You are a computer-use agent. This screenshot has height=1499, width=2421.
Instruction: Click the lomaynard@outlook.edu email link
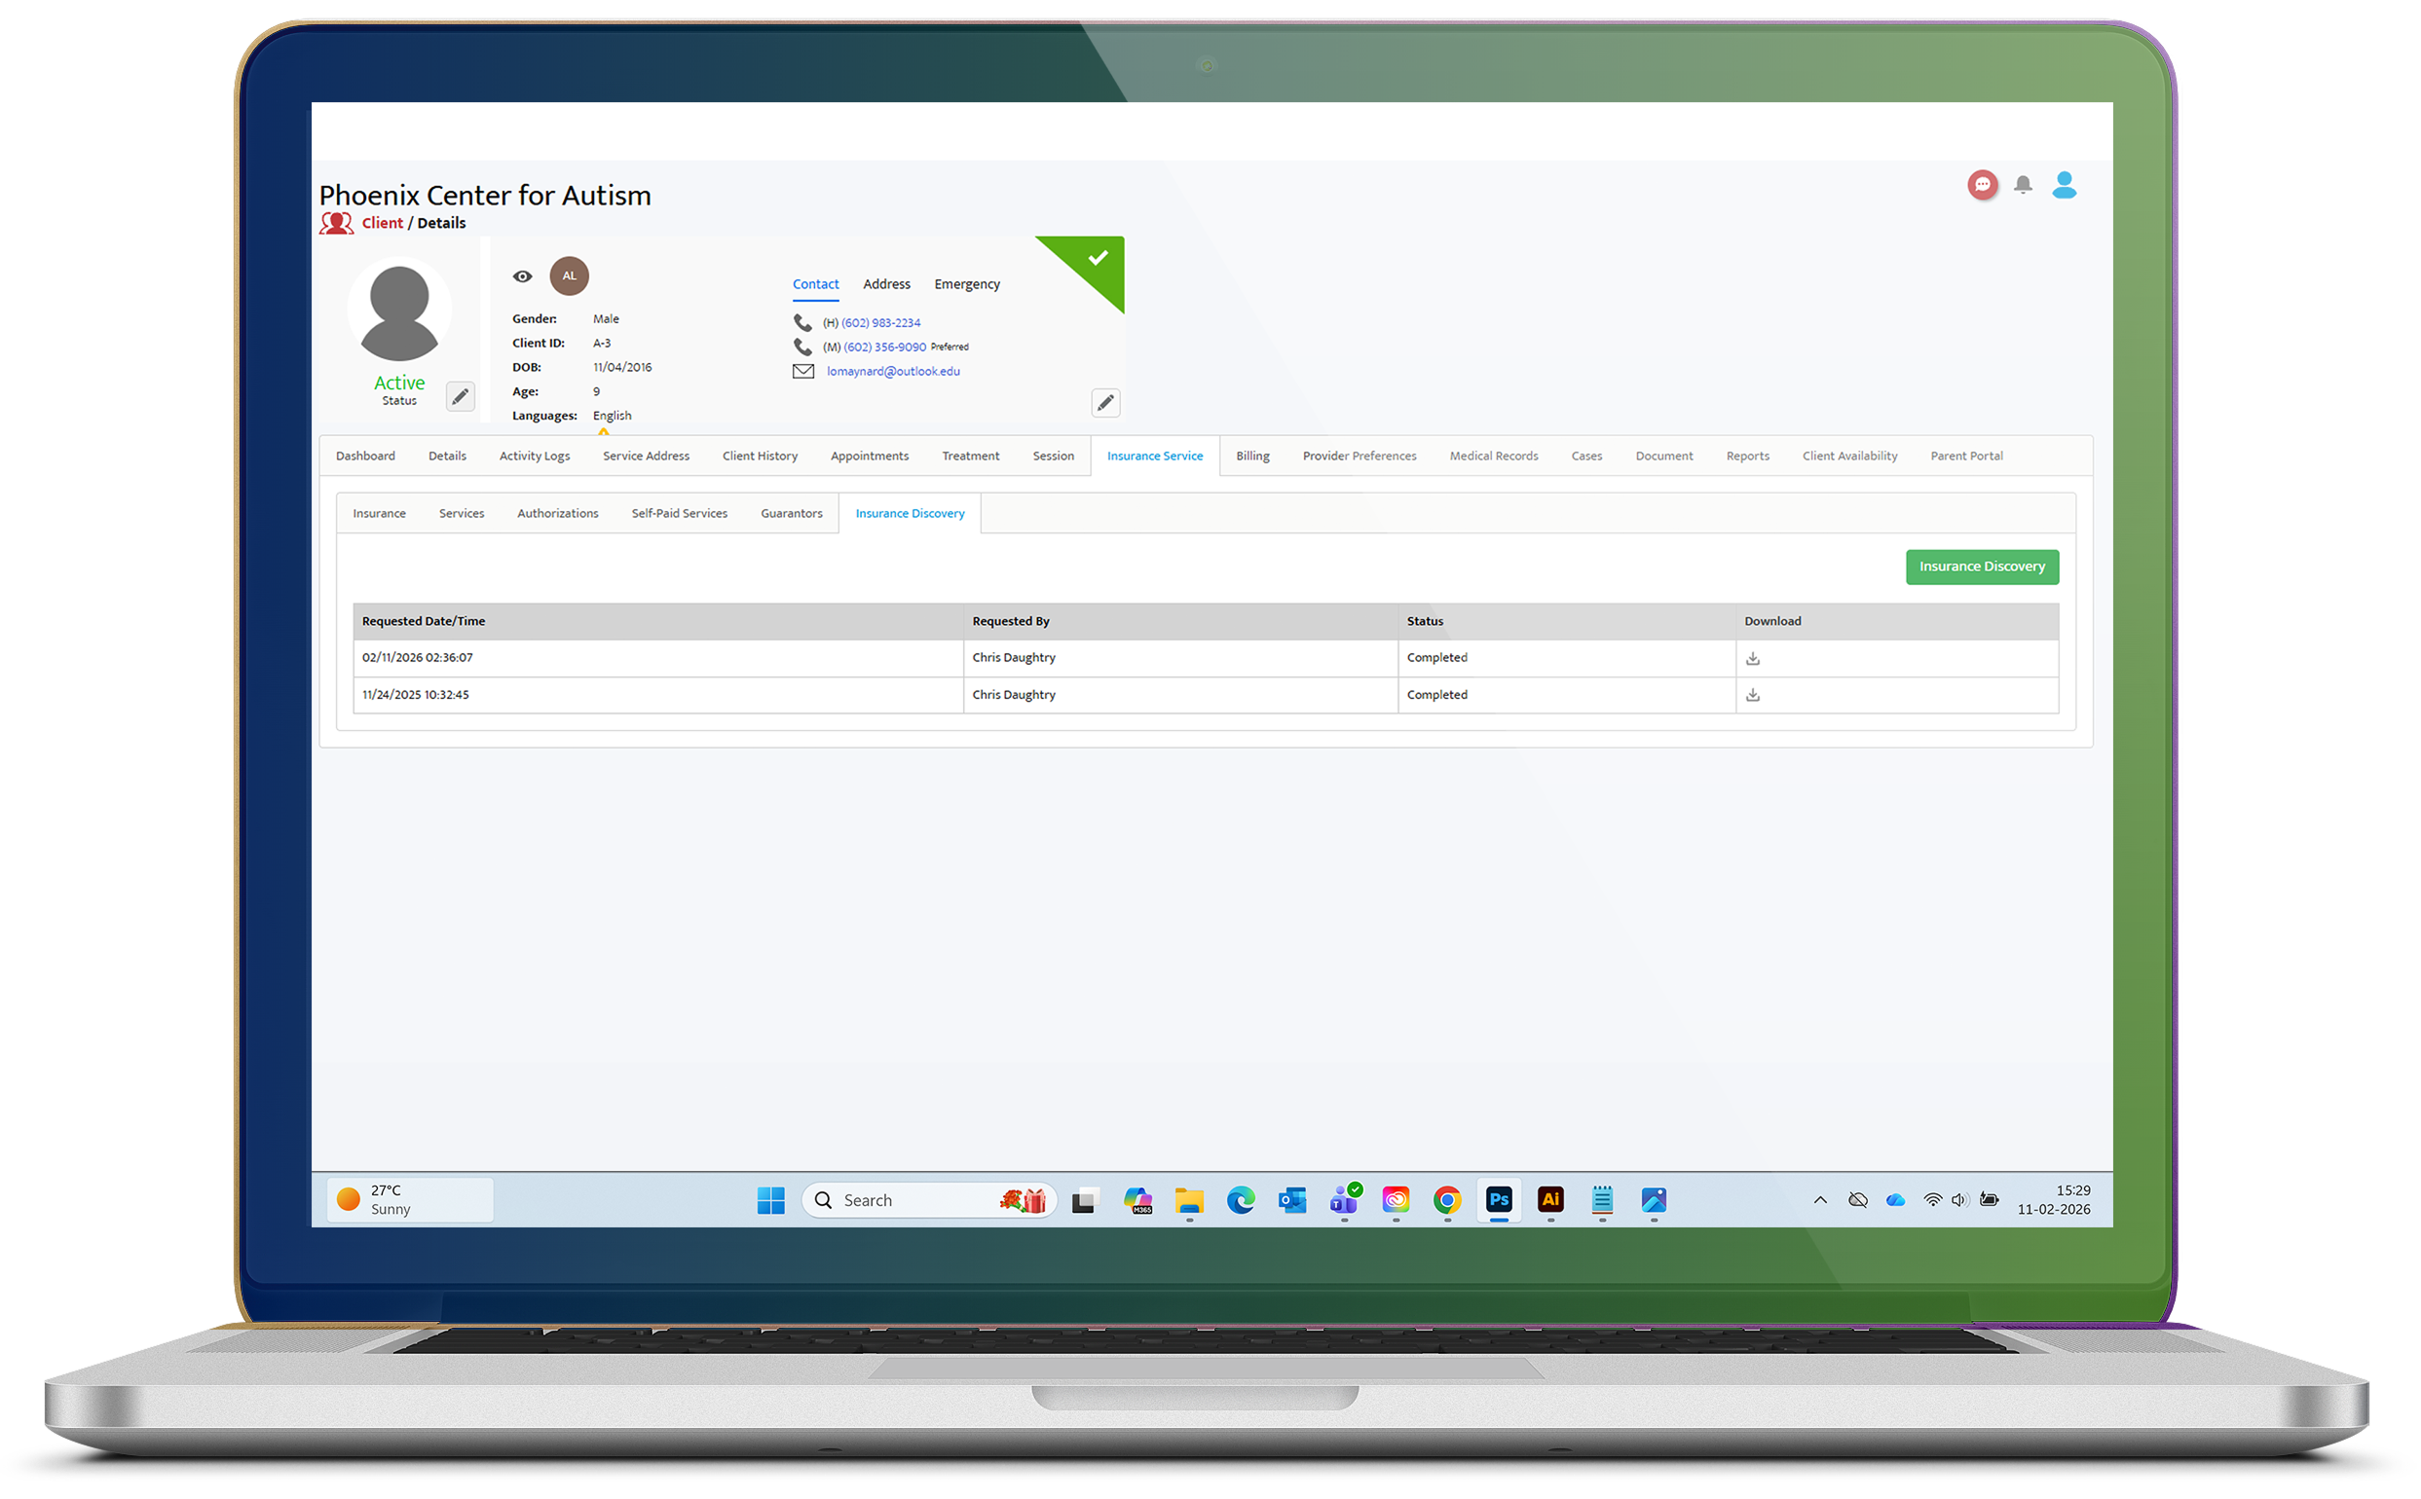893,372
